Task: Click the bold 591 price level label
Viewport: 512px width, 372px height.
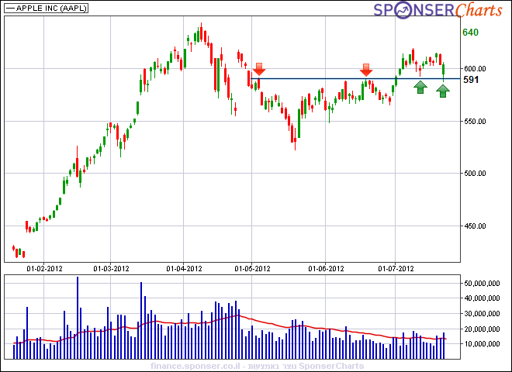Action: [x=471, y=80]
